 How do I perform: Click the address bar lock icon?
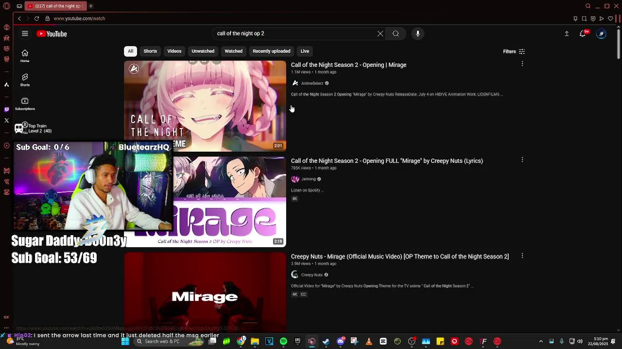(x=47, y=18)
